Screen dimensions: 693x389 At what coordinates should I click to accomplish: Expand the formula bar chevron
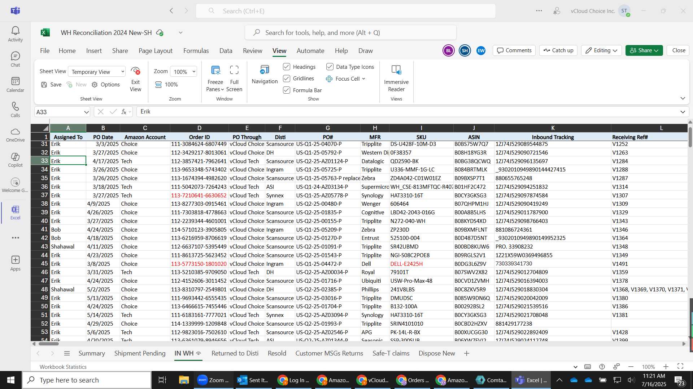tap(683, 112)
